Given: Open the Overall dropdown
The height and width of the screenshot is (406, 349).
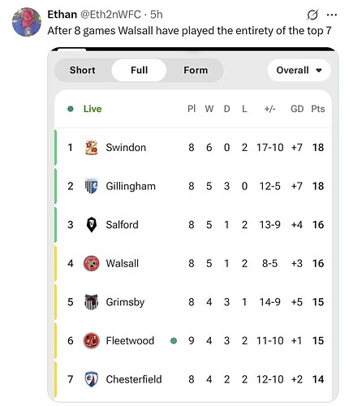Looking at the screenshot, I should 299,70.
